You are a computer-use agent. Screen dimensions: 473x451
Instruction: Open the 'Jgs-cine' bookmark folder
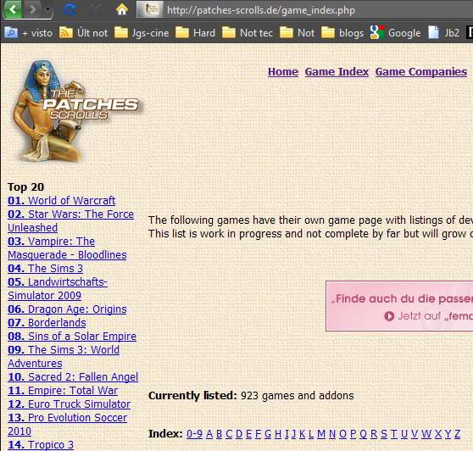coord(142,32)
